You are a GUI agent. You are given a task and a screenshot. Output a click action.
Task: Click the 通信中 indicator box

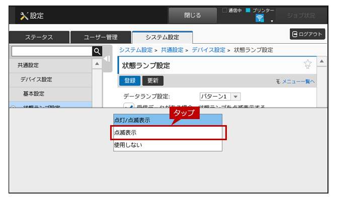[225, 11]
